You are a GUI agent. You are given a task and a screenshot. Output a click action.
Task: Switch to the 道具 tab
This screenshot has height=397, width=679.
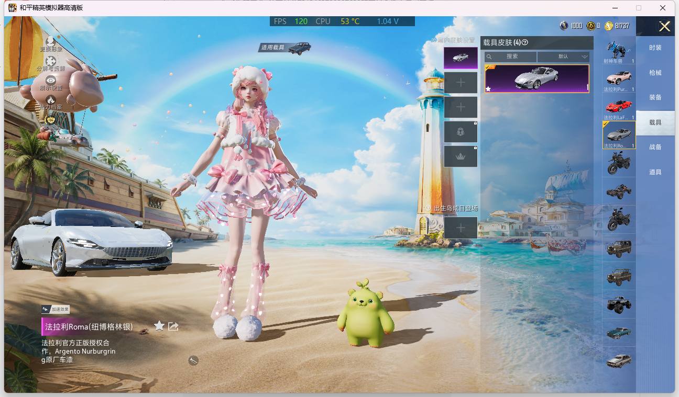(x=655, y=172)
